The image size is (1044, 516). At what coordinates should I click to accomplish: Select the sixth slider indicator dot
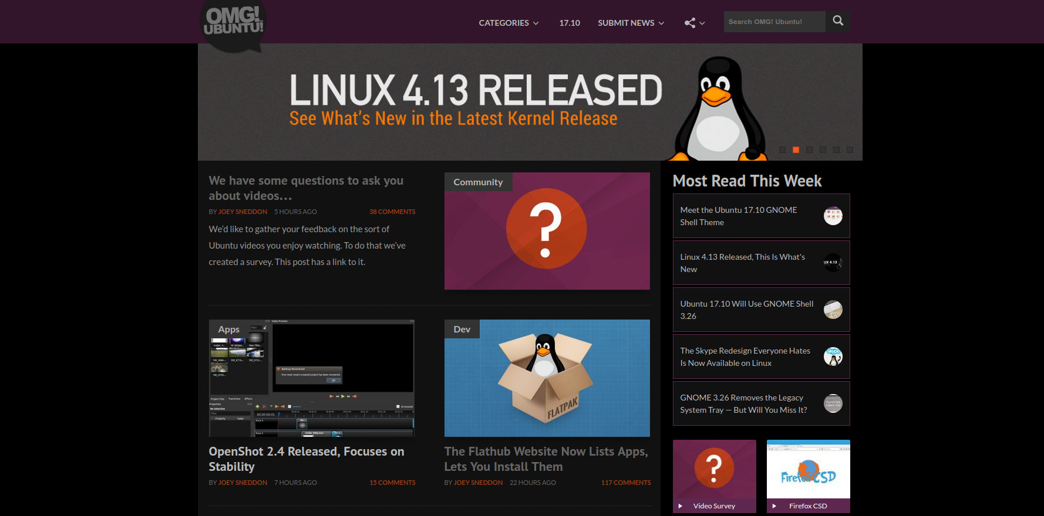(850, 150)
